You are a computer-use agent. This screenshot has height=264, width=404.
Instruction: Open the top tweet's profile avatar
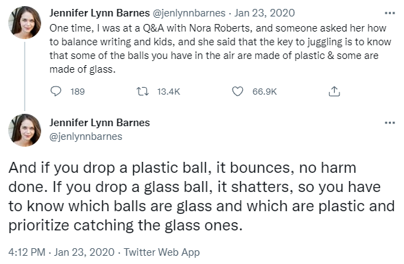pos(25,23)
